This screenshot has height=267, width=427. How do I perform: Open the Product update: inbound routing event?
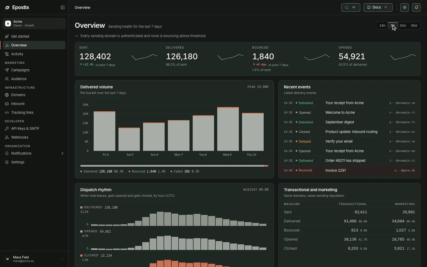349,132
